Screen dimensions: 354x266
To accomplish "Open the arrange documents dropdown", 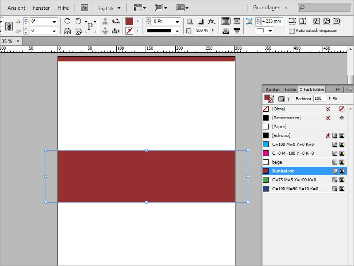I will pyautogui.click(x=182, y=8).
